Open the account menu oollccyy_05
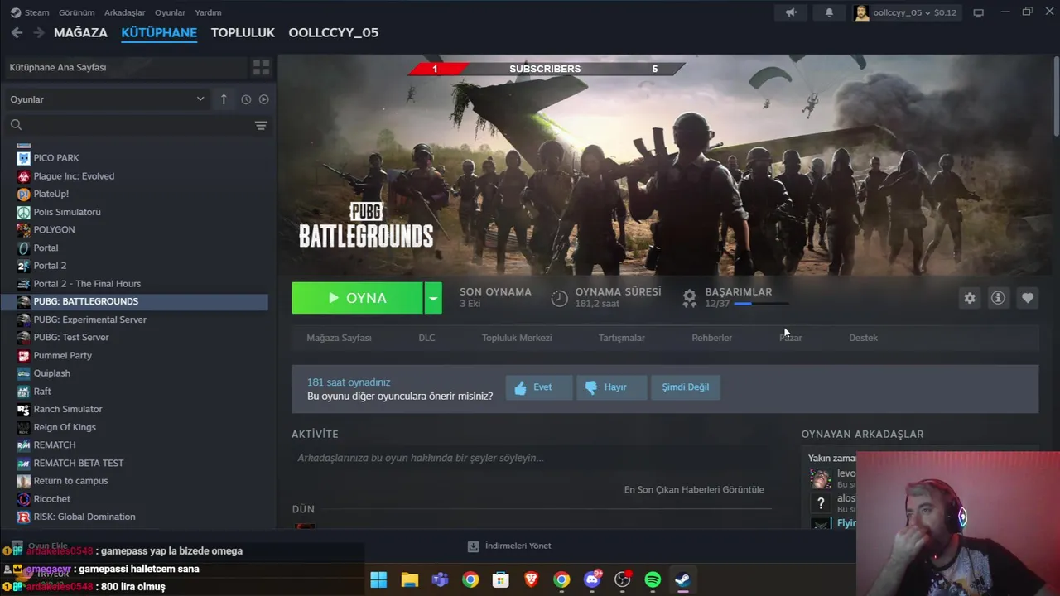 [x=906, y=12]
